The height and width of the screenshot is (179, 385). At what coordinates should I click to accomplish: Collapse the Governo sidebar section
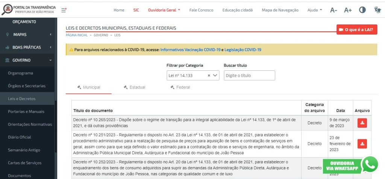click(x=29, y=60)
